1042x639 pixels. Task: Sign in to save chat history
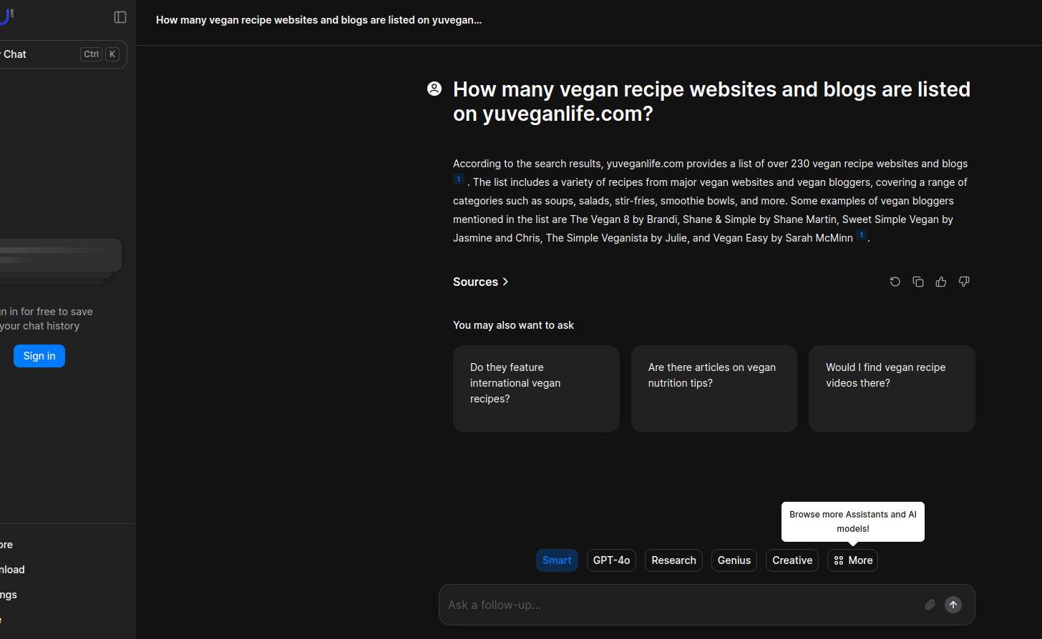point(39,356)
